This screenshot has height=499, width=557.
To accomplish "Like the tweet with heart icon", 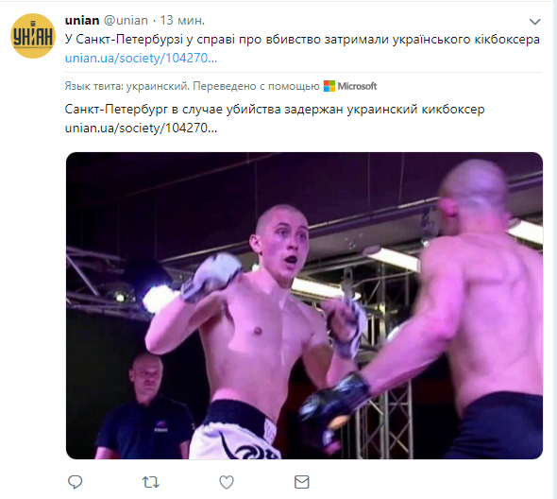I will click(227, 482).
